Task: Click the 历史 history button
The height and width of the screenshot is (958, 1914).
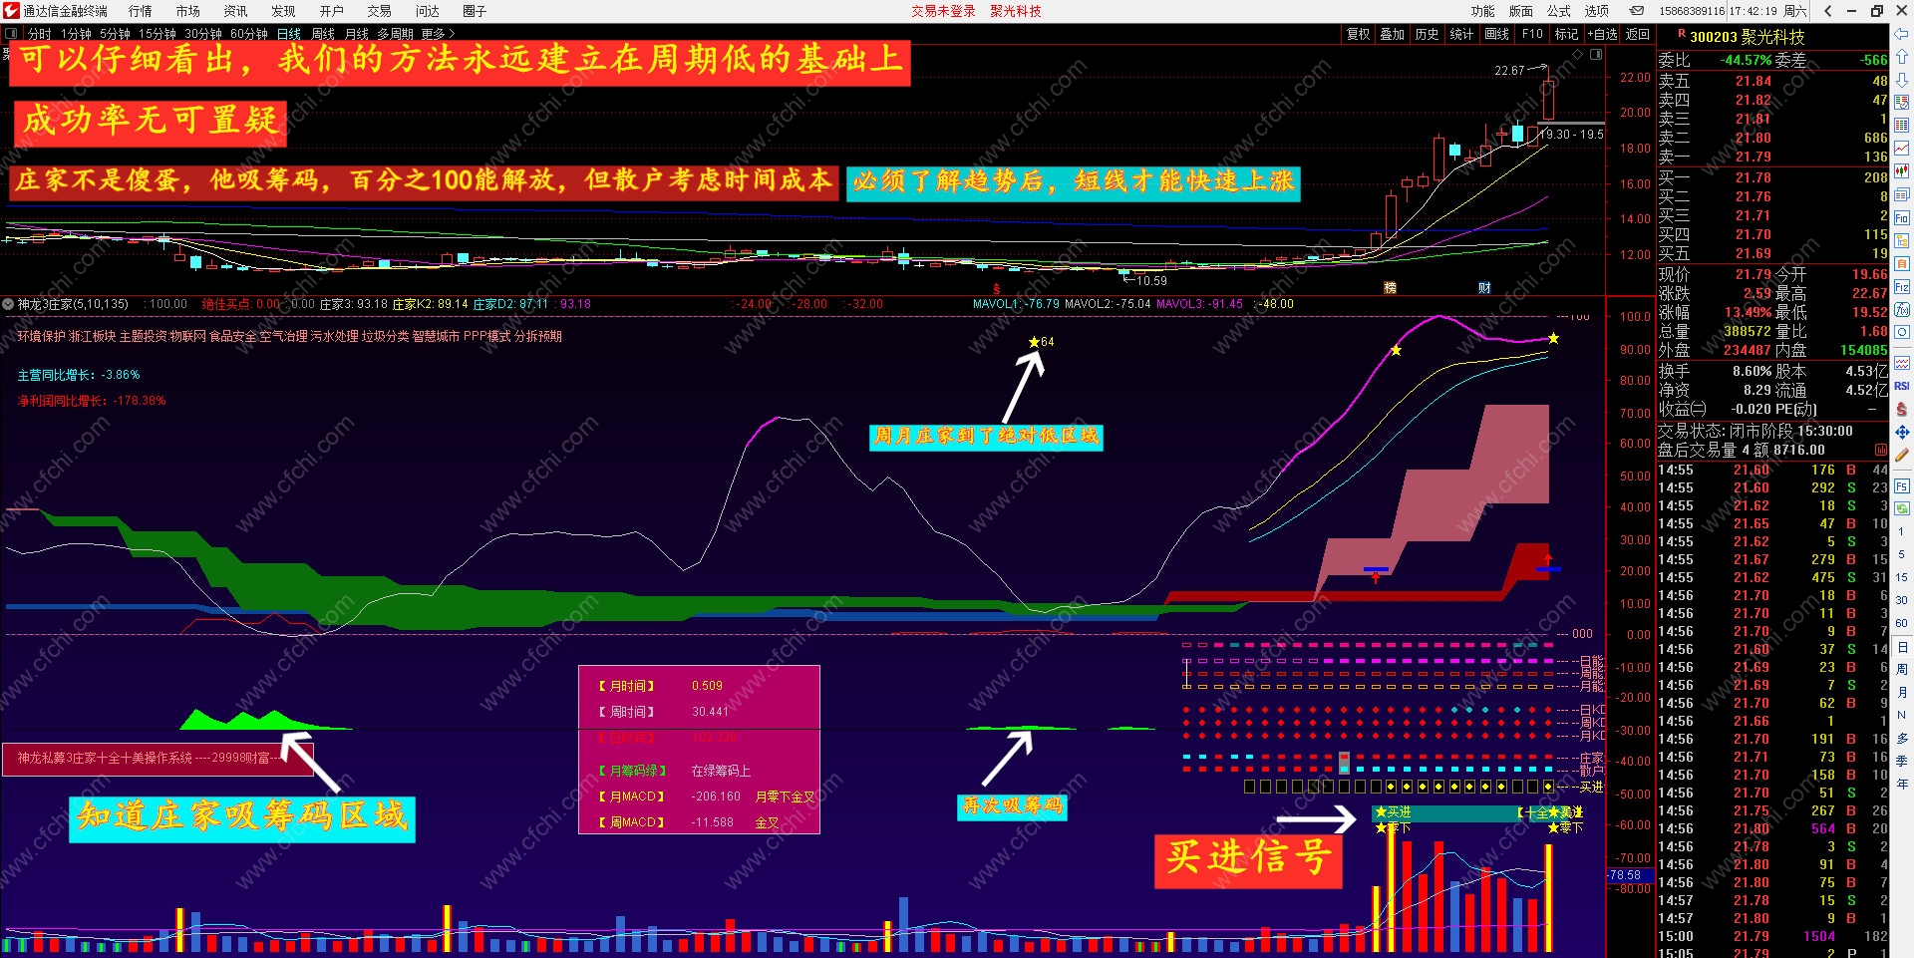Action: pyautogui.click(x=1427, y=34)
